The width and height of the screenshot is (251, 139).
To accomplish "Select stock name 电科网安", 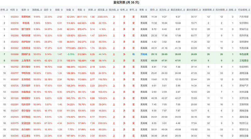I will click(26, 36).
